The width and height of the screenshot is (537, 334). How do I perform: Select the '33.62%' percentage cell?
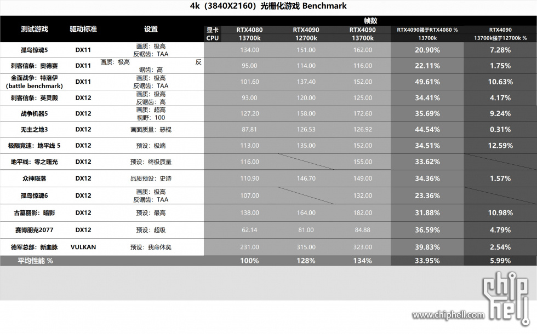click(x=427, y=162)
